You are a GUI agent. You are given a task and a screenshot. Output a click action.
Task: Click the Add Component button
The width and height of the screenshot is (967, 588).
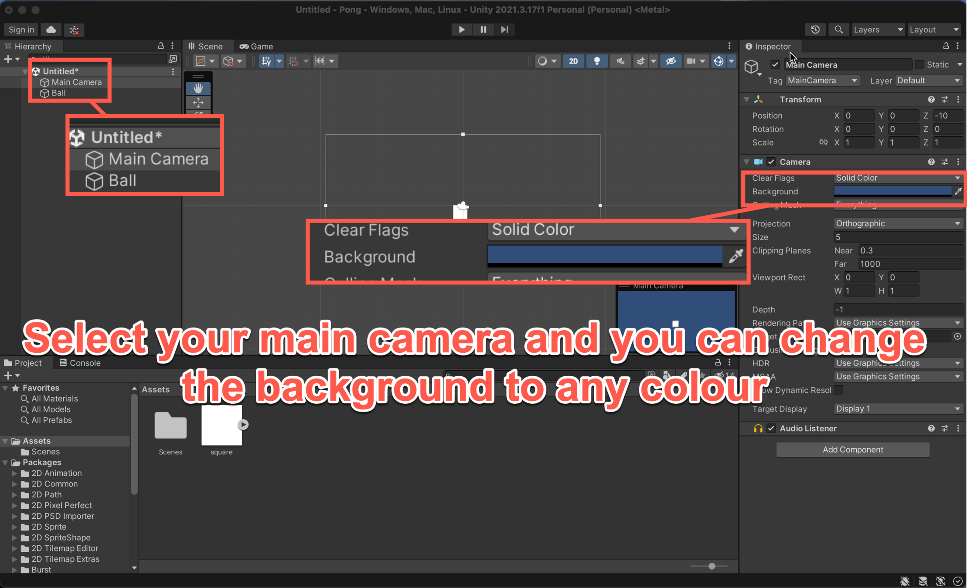(852, 449)
